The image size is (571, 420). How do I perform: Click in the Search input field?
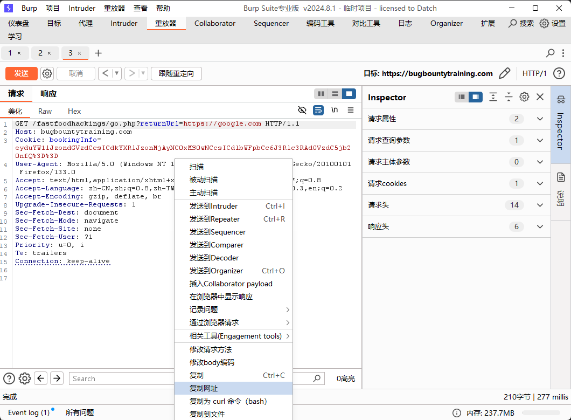[x=122, y=378]
